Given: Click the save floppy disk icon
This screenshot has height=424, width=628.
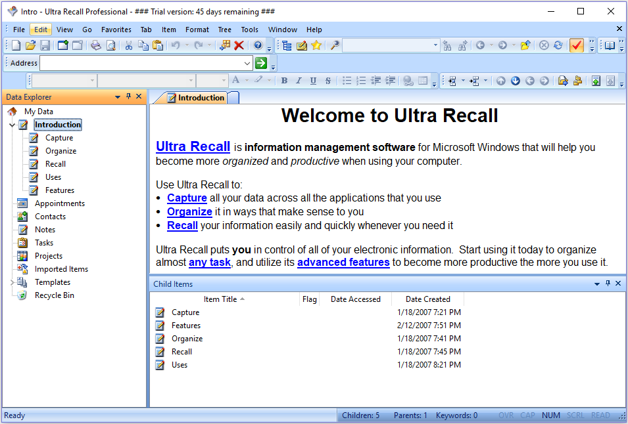Looking at the screenshot, I should pos(45,45).
